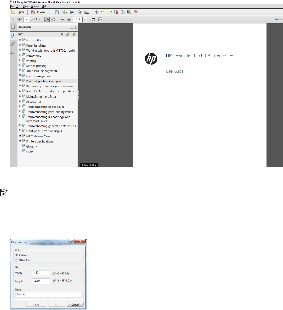Open the Signatures panel icon
The height and width of the screenshot is (310, 283).
[12, 53]
